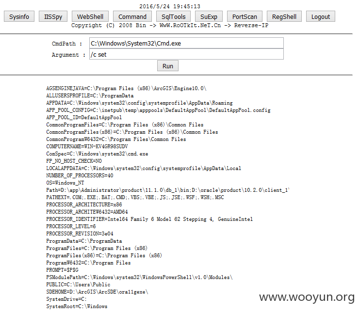Viewport: 359px width, 311px height.
Task: Click the PROCESSOR_REVISION=3e04 line
Action: [x=80, y=233]
